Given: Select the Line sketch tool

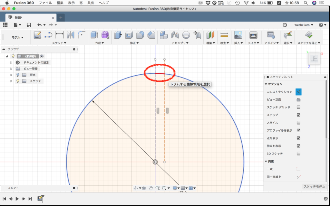Looking at the screenshot, I should coord(48,35).
